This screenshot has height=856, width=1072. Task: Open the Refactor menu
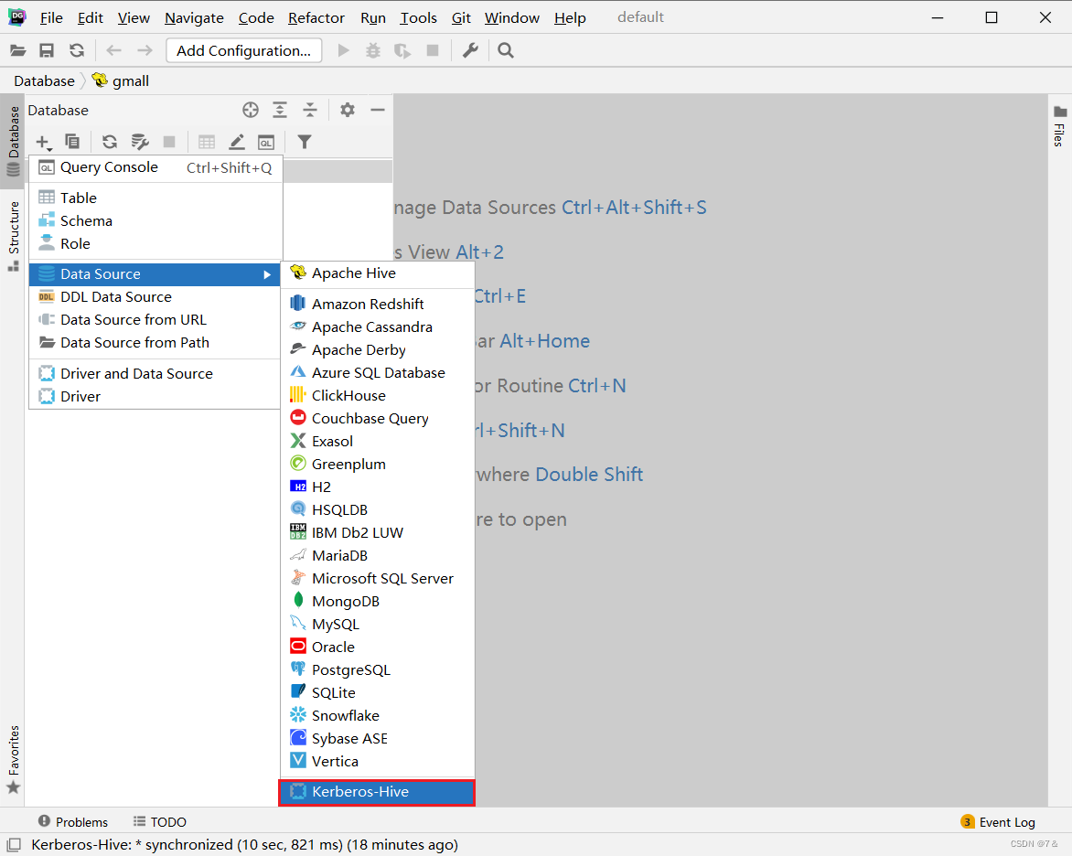tap(316, 17)
